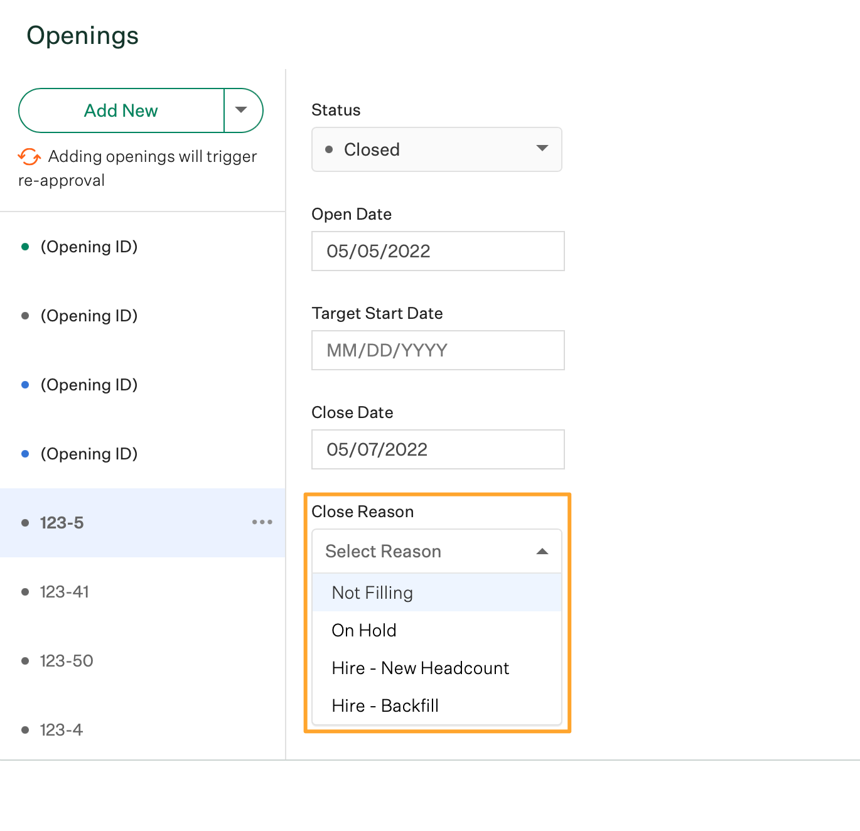
Task: Select opening 123-41 from the list
Action: pos(65,591)
